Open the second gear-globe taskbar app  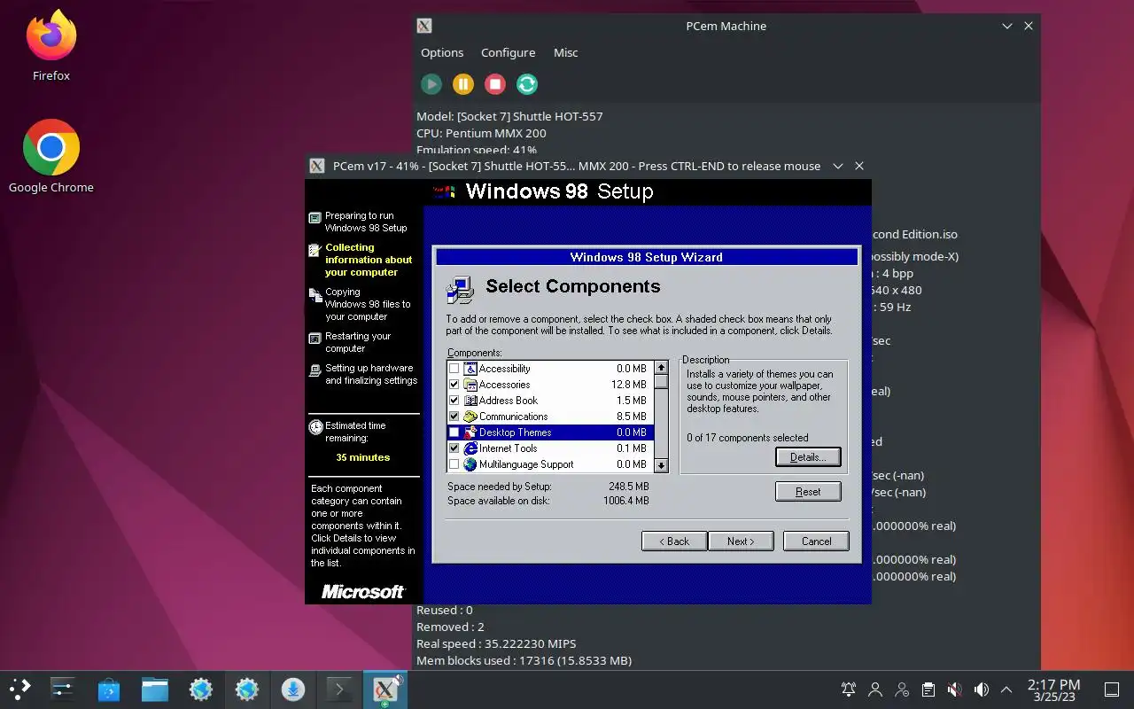coord(247,690)
